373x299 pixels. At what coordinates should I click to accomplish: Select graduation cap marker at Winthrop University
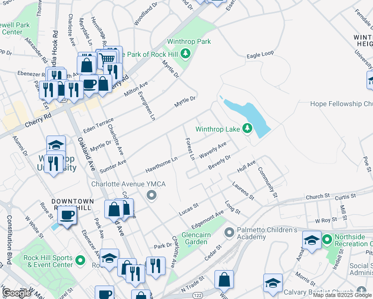point(56,144)
